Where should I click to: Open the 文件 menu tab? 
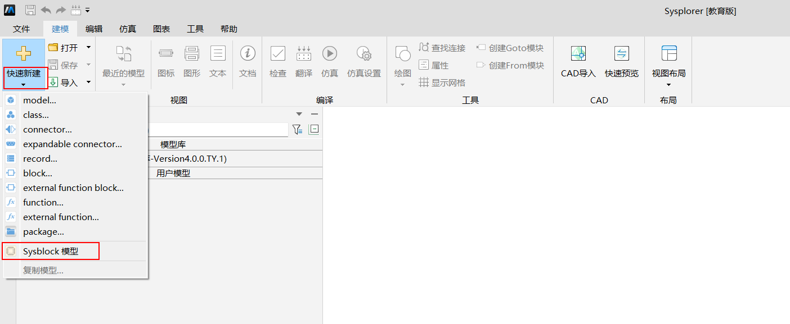click(21, 29)
